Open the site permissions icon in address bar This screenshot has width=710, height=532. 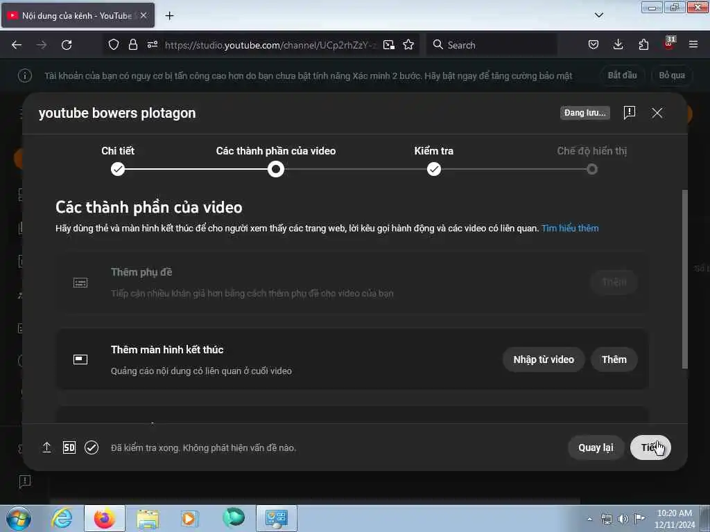tap(152, 44)
